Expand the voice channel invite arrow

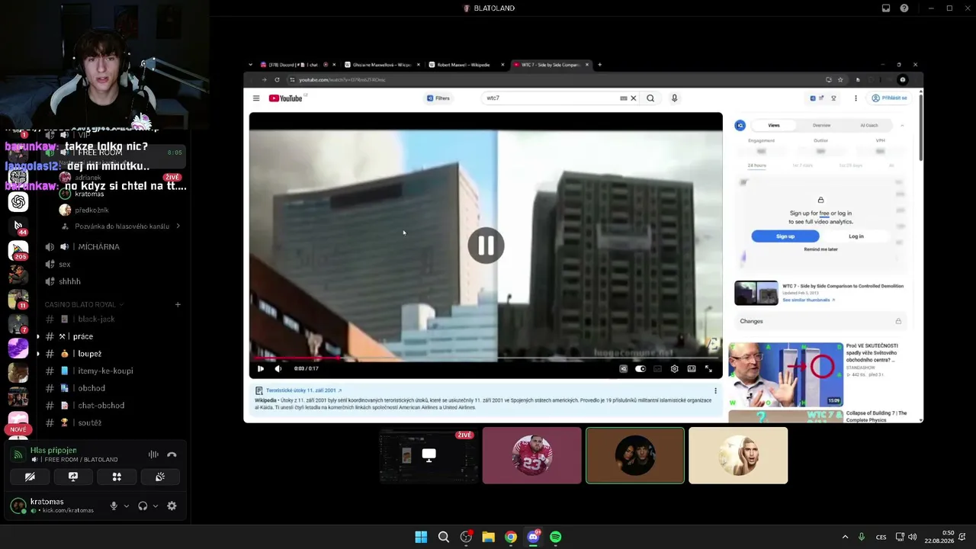pyautogui.click(x=178, y=226)
